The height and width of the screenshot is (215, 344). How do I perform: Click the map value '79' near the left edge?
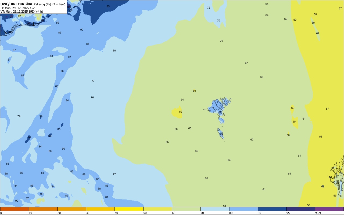(x=19, y=116)
